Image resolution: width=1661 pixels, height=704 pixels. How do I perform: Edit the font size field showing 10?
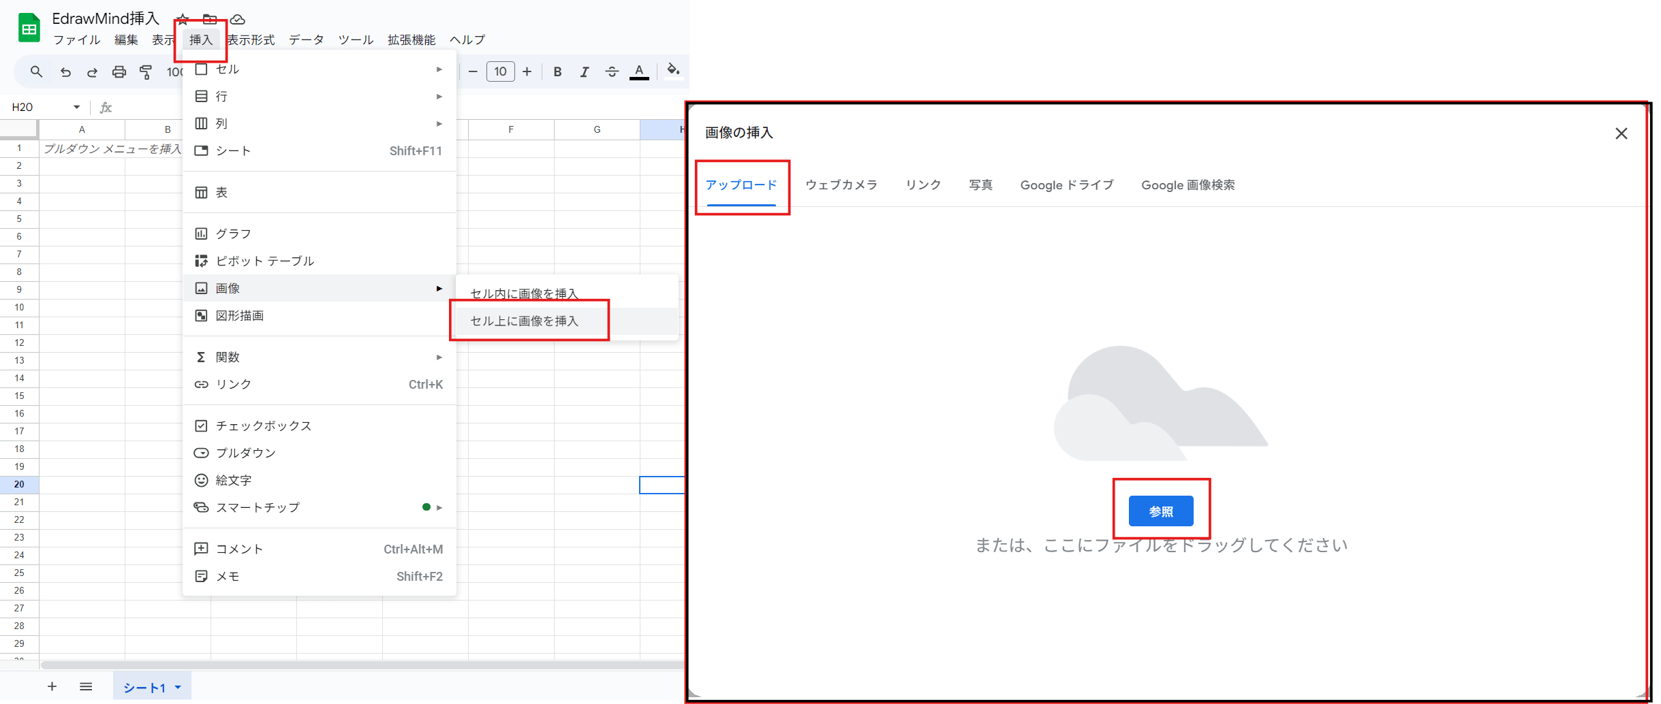point(500,71)
